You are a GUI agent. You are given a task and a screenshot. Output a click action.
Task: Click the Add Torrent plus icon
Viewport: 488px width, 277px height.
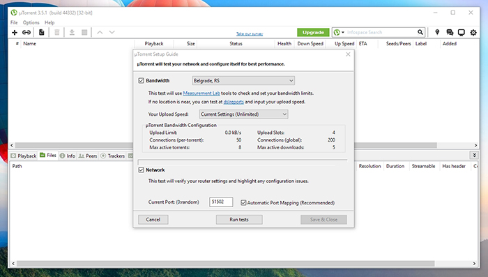[x=15, y=32]
